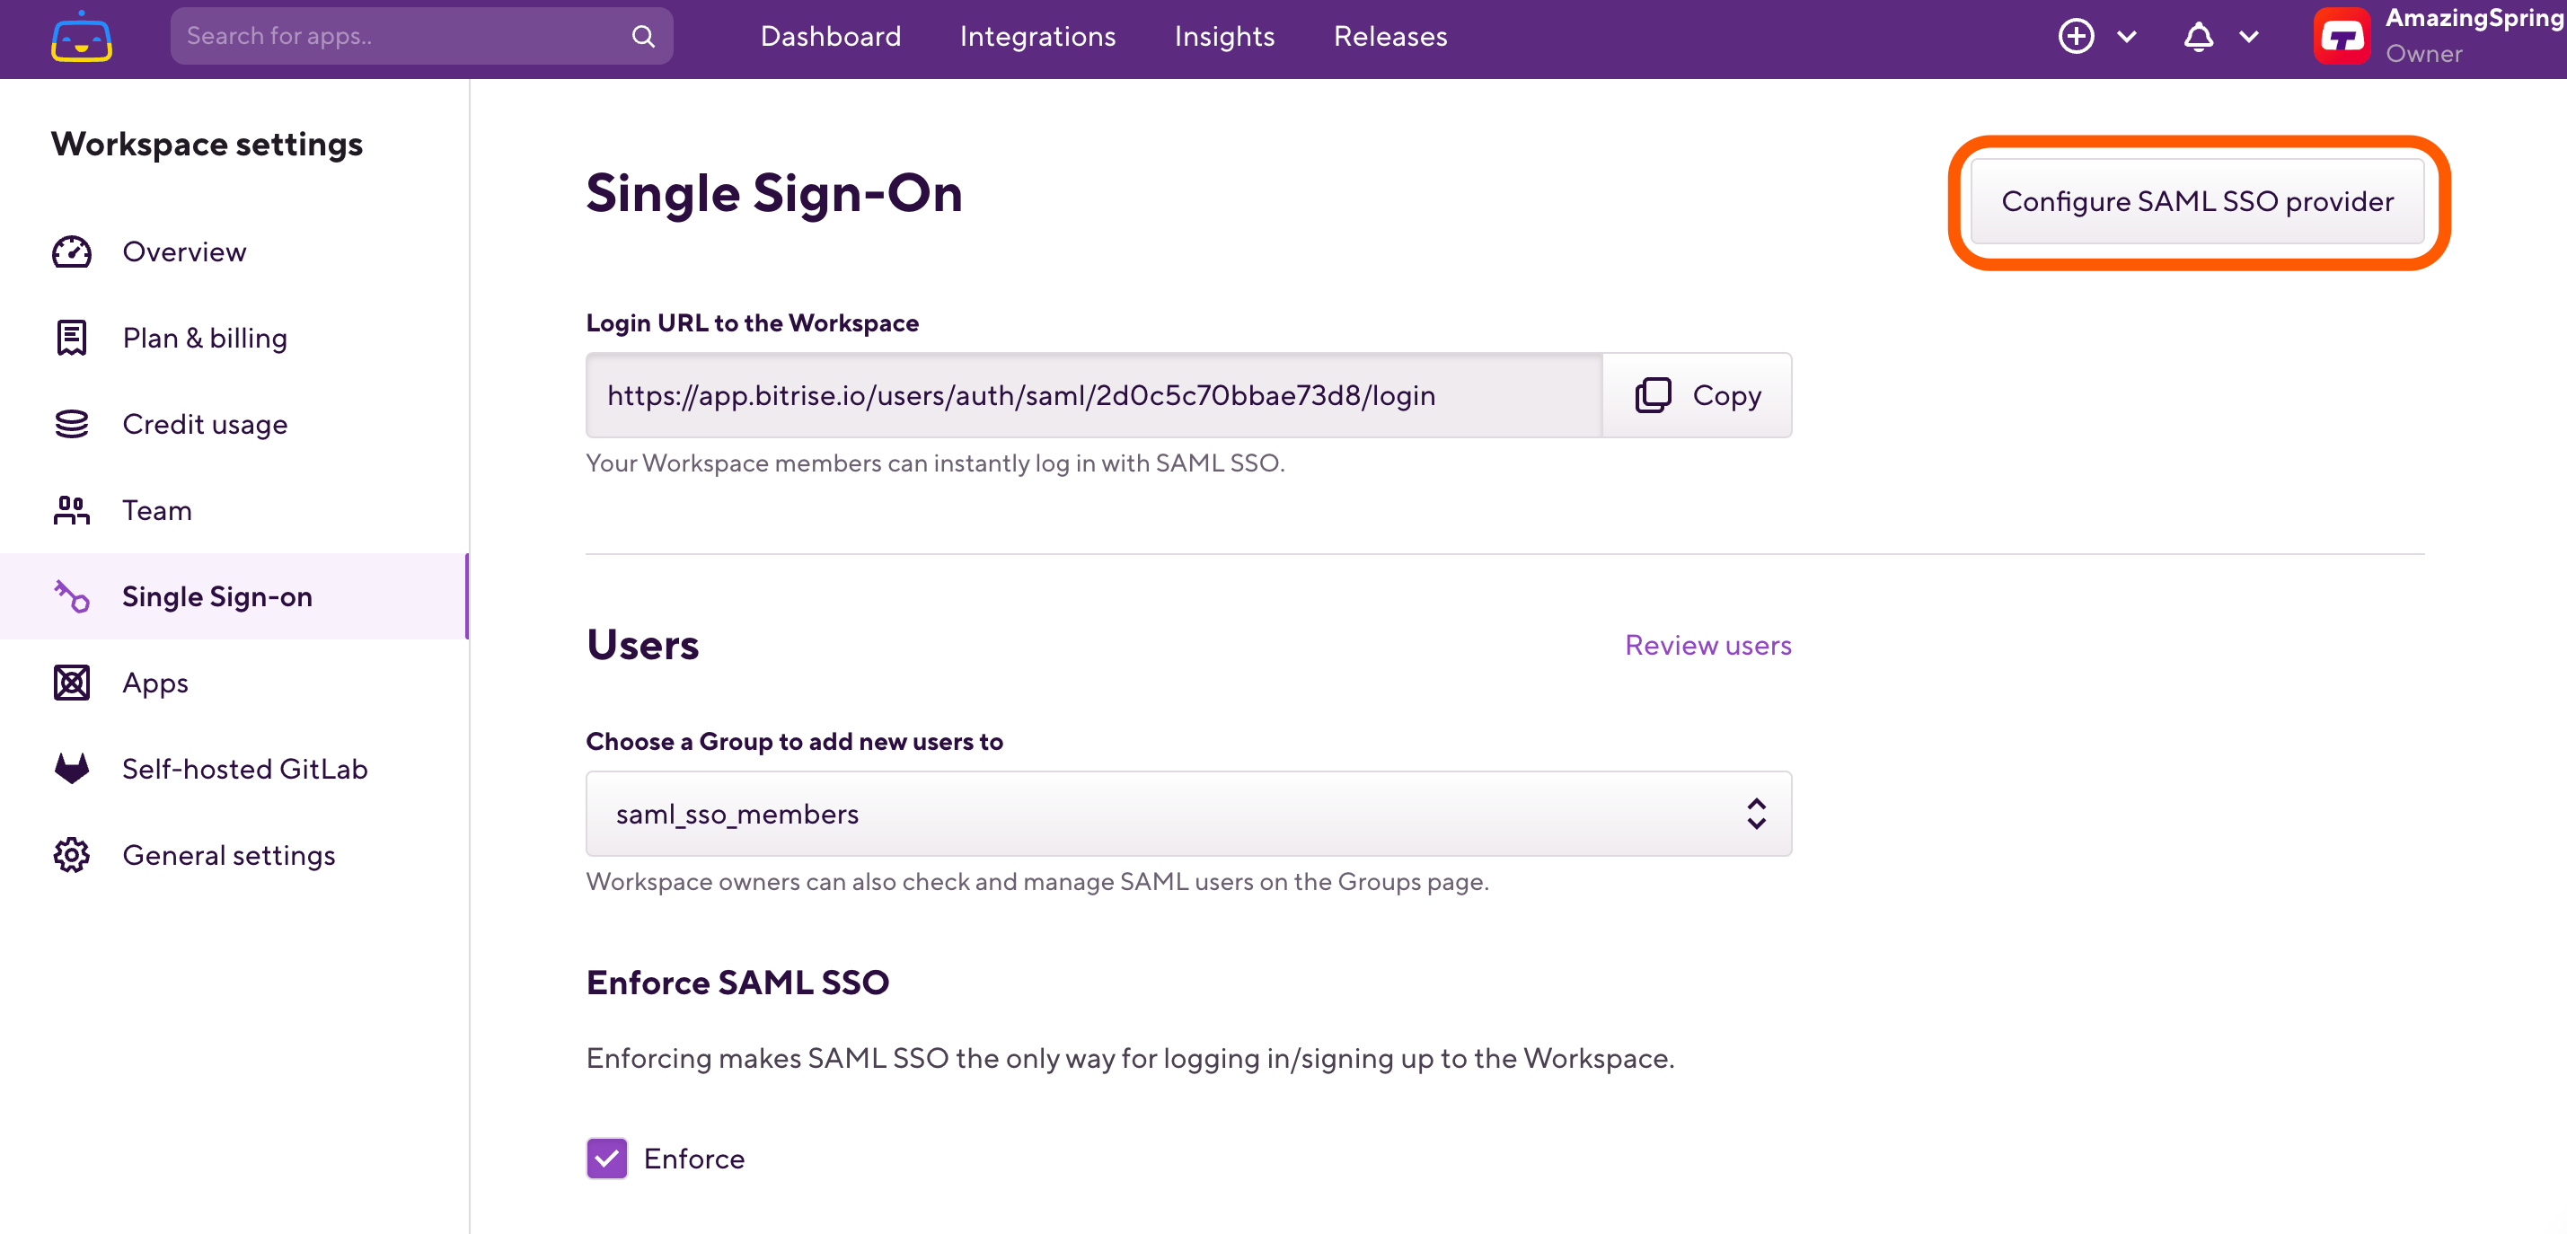Go to Plan & billing settings
Image resolution: width=2567 pixels, height=1234 pixels.
click(x=234, y=338)
